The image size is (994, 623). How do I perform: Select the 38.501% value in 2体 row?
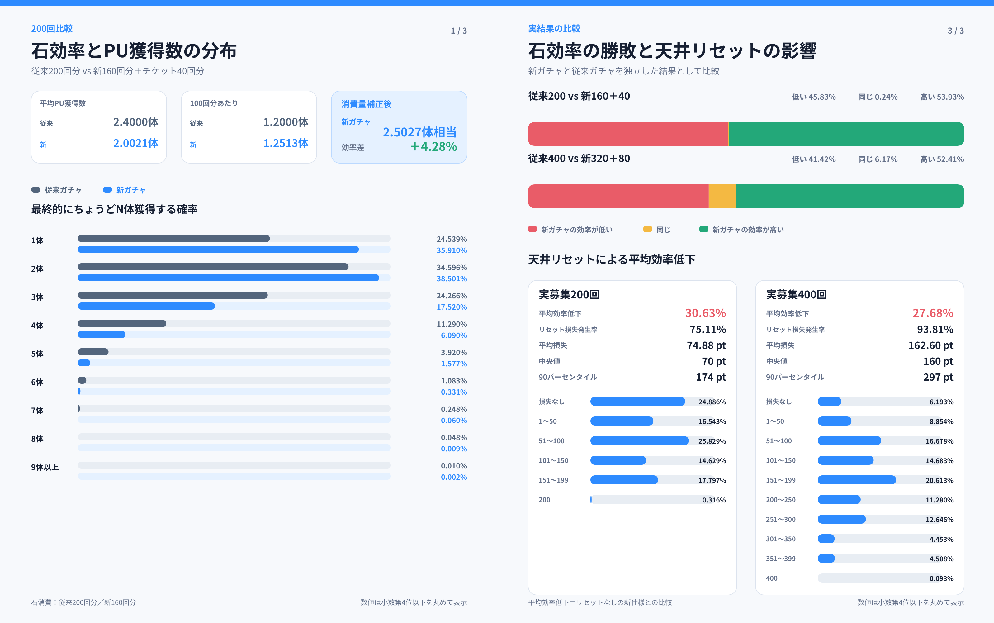[x=452, y=278]
